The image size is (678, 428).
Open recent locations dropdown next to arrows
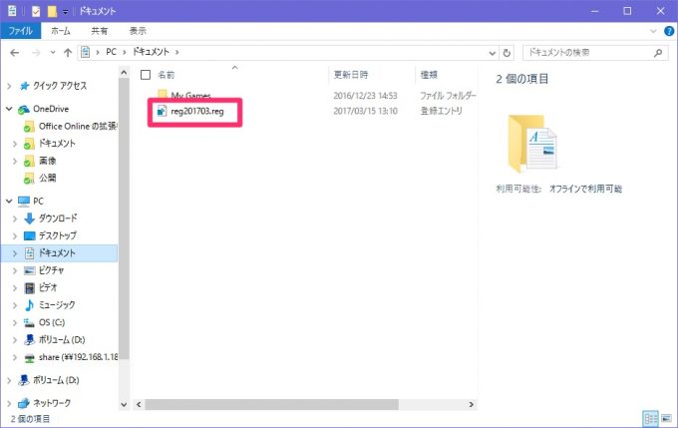[52, 52]
